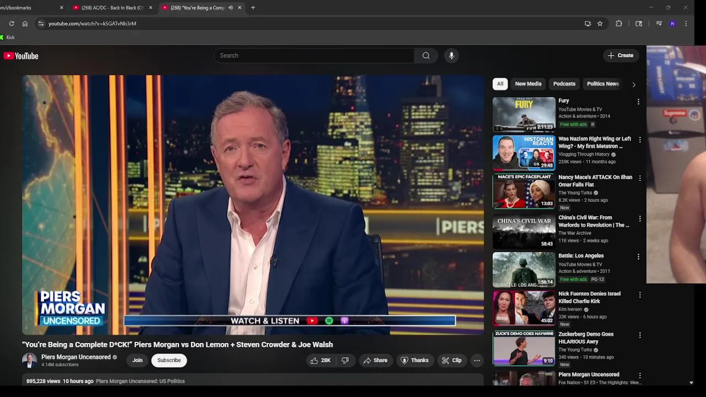Open media controls icon in toolbar
Screen dimensions: 706x397
point(659,24)
